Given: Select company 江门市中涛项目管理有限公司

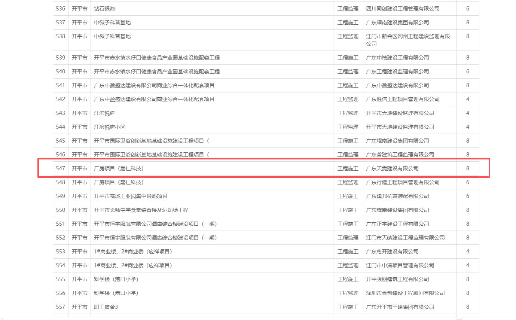Looking at the screenshot, I should point(400,265).
